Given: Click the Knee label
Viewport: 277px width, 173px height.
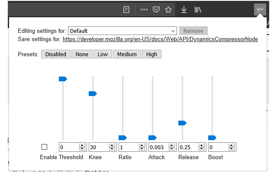Looking at the screenshot, I should (x=95, y=157).
